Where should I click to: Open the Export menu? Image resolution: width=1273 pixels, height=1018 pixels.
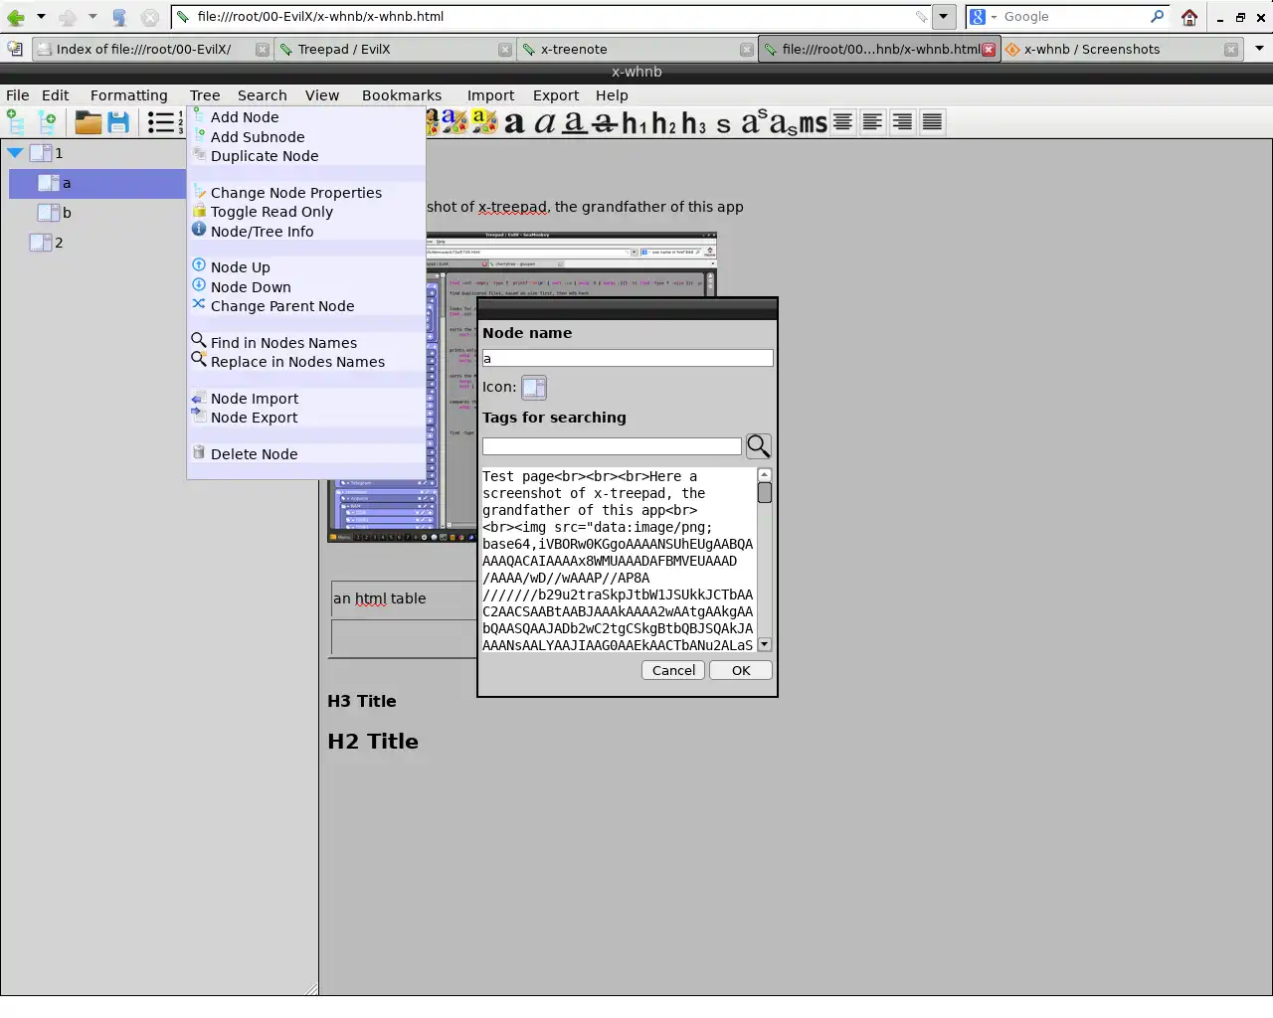556,95
